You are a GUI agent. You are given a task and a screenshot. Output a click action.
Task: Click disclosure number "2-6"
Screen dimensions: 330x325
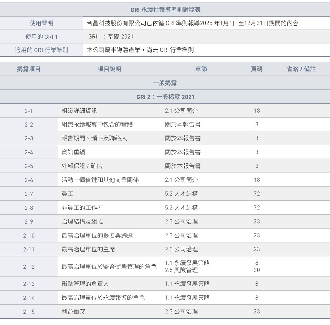29,180
